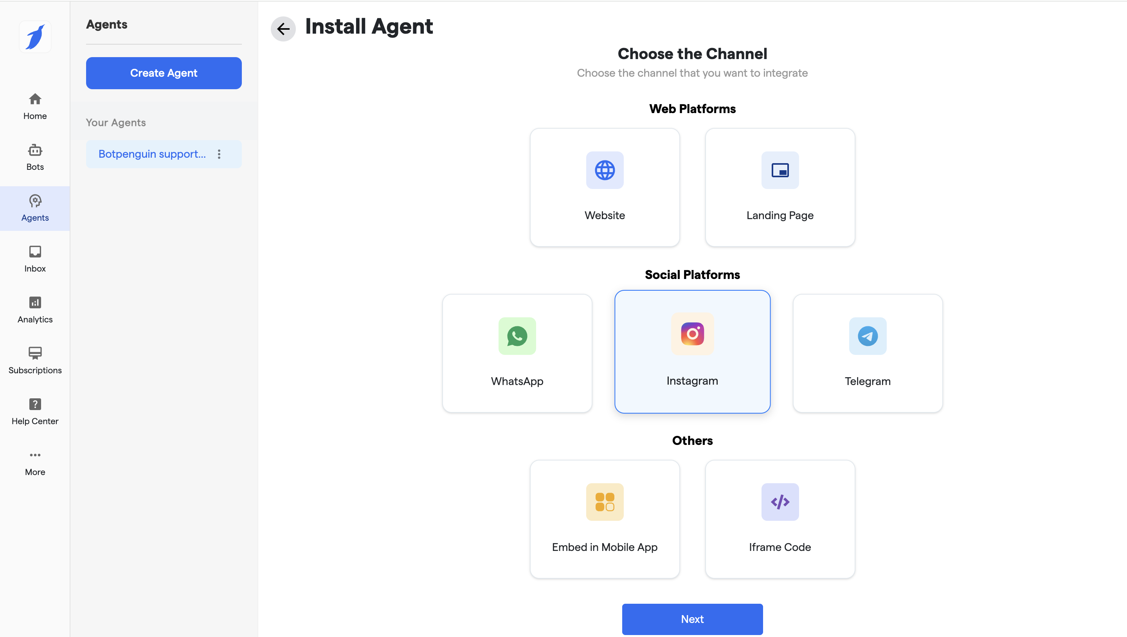The height and width of the screenshot is (637, 1127).
Task: Open the Home section in the sidebar
Action: [35, 106]
